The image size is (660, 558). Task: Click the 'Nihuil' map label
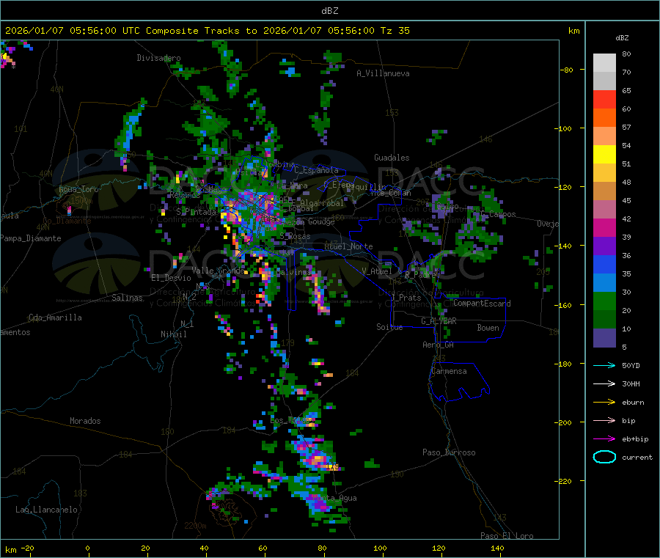tap(173, 334)
